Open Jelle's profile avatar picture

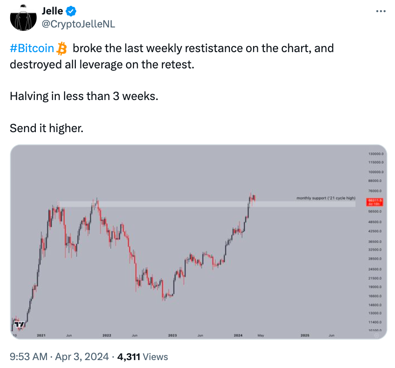click(23, 18)
